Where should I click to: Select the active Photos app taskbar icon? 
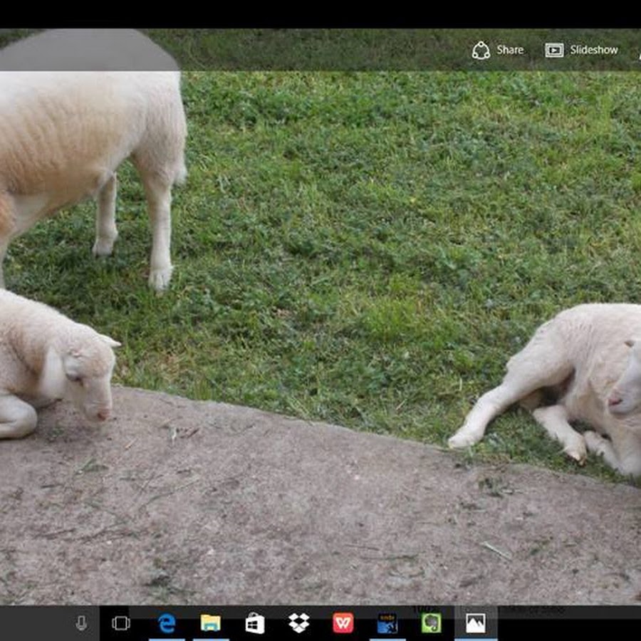(x=475, y=623)
